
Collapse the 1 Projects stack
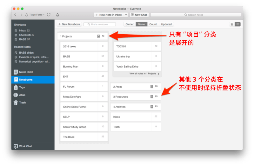click(83, 36)
